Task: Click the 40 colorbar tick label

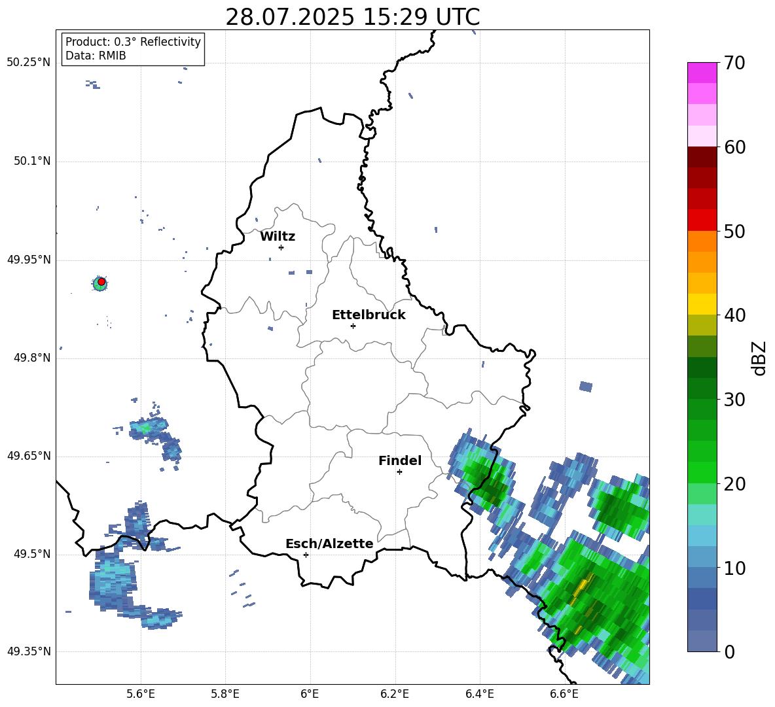Action: (734, 315)
